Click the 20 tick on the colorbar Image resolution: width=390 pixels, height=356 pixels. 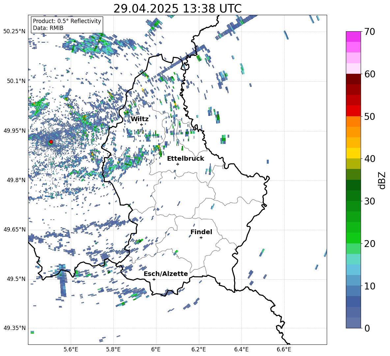point(370,244)
